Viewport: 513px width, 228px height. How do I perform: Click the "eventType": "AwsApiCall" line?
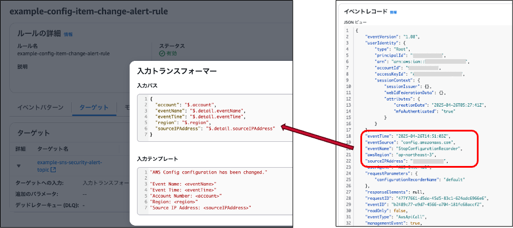click(x=396, y=217)
